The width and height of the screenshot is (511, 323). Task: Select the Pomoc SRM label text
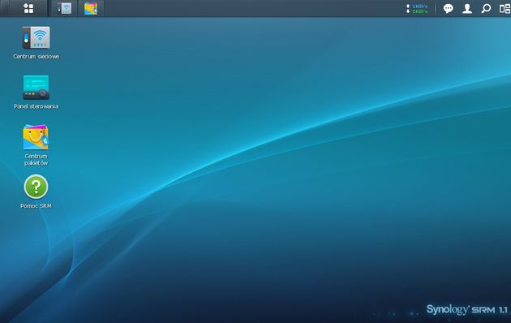tap(36, 206)
